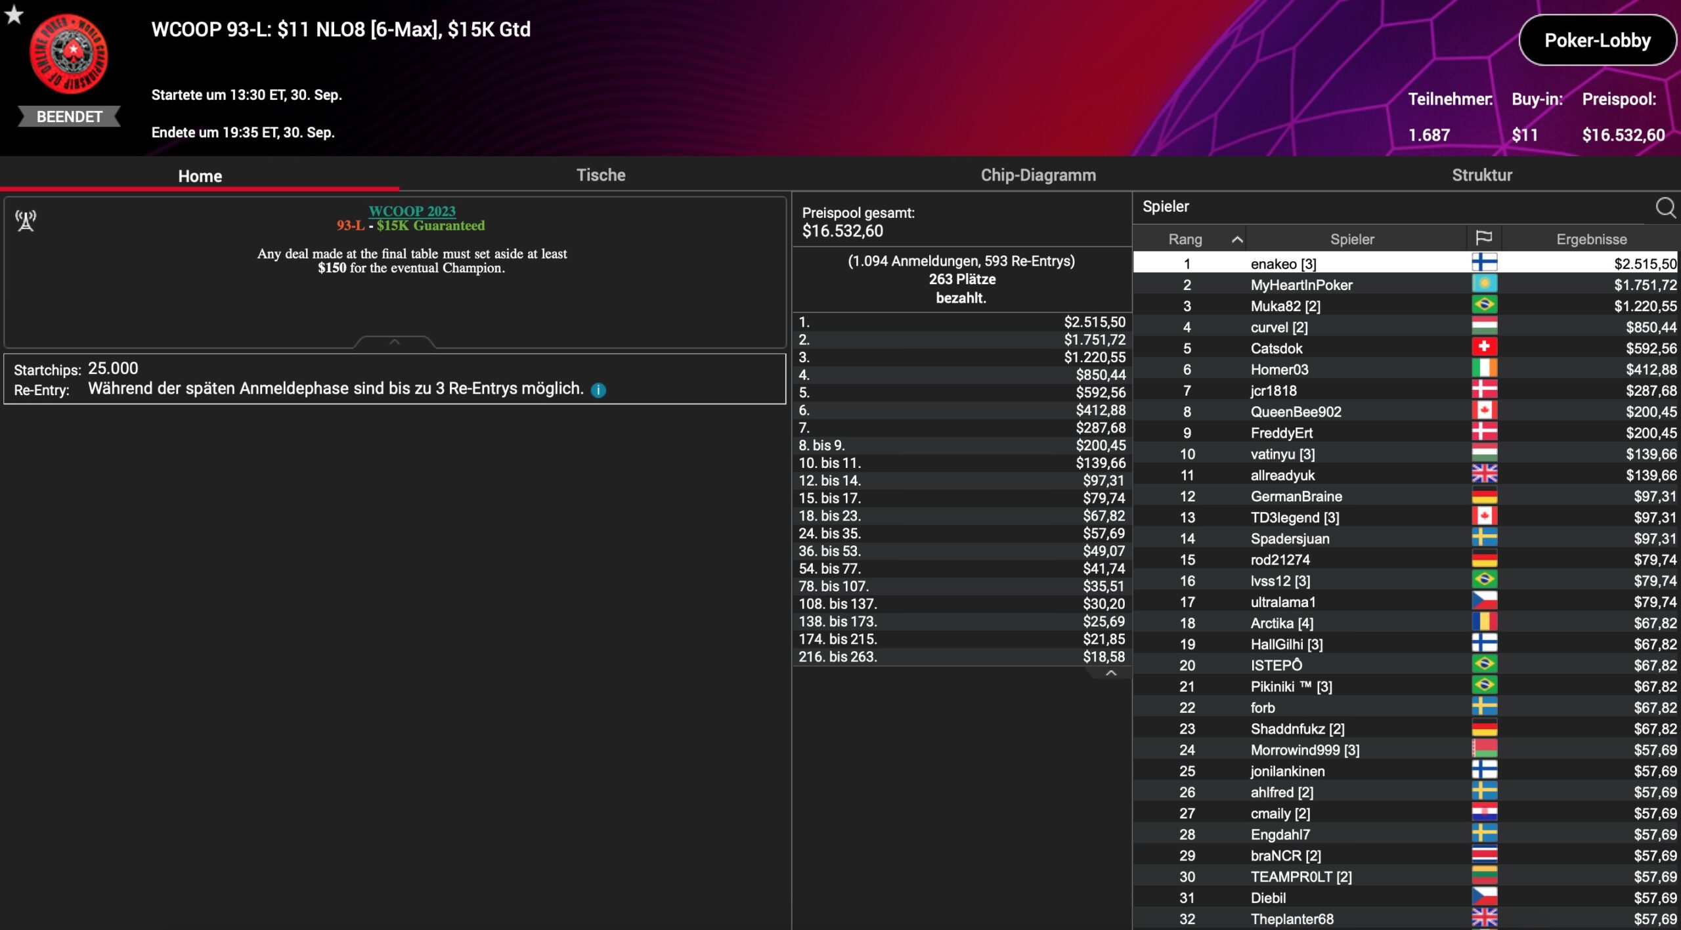Click Catsdok's Switzerland flag
Image resolution: width=1681 pixels, height=930 pixels.
pyautogui.click(x=1484, y=347)
